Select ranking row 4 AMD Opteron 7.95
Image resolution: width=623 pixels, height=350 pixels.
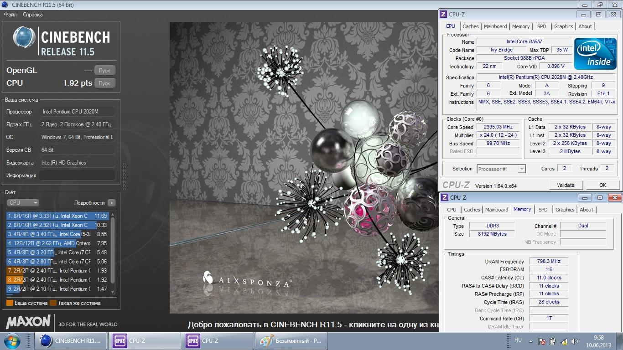pyautogui.click(x=57, y=243)
